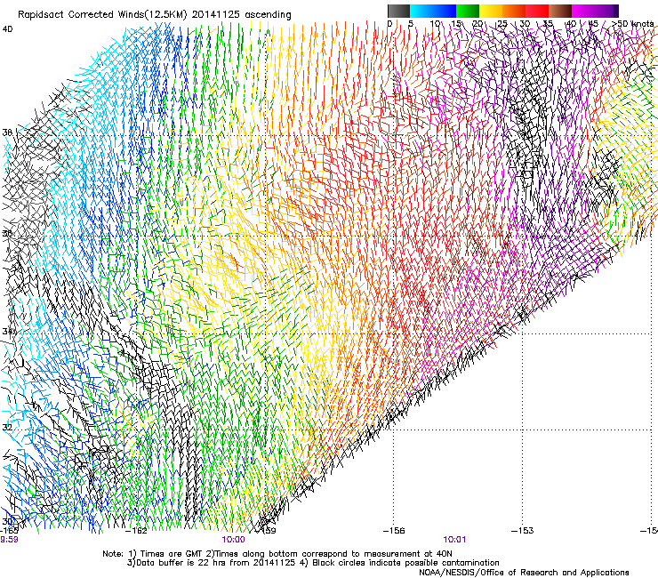Click the green 15-20 knots legend swatch
Image resolution: width=658 pixels, height=578 pixels.
468,11
